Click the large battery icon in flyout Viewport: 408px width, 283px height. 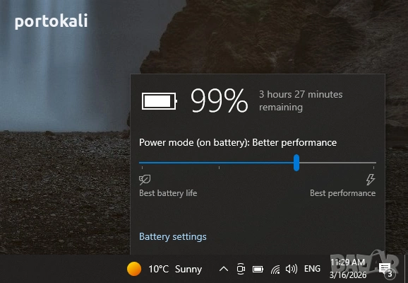click(x=160, y=101)
